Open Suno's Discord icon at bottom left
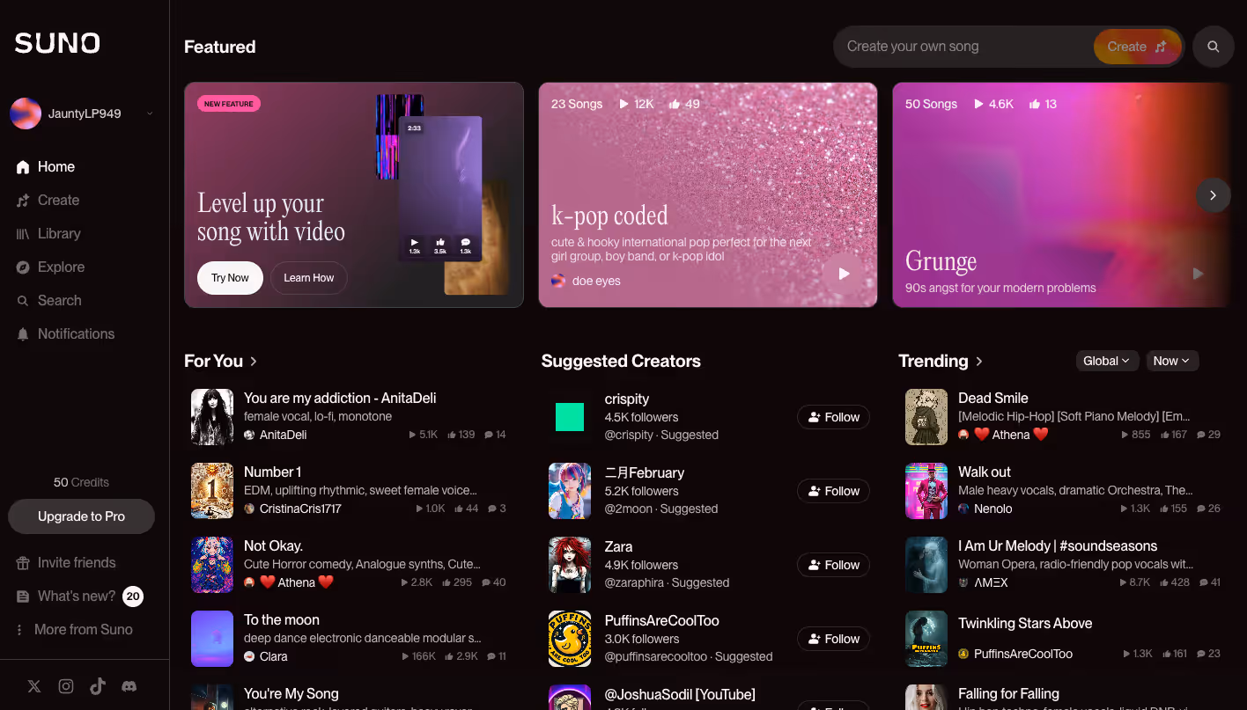The width and height of the screenshot is (1247, 710). tap(129, 685)
